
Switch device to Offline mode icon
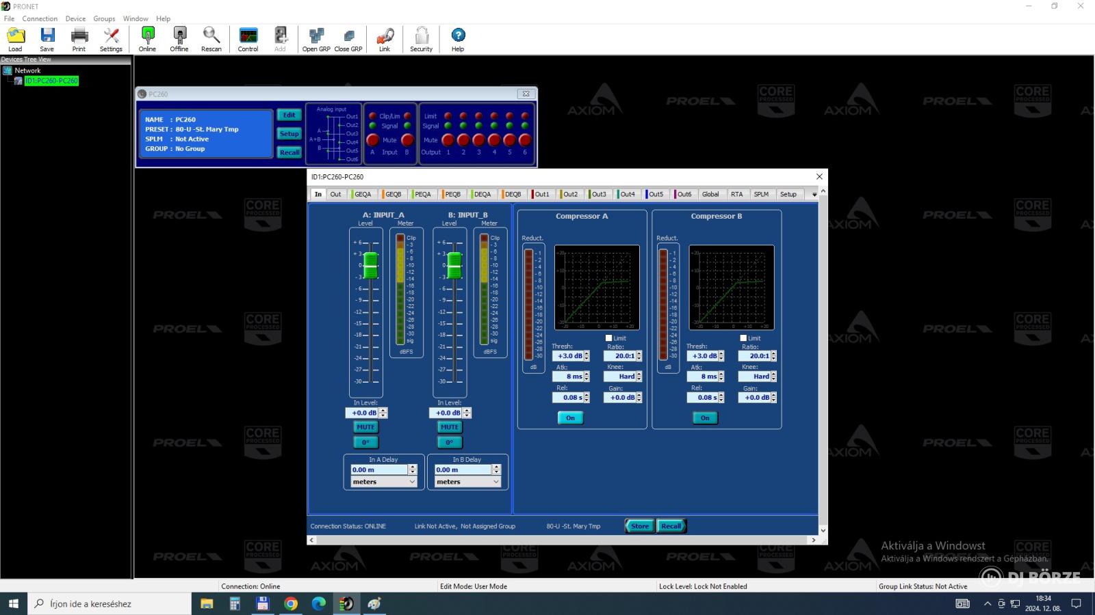tap(179, 36)
